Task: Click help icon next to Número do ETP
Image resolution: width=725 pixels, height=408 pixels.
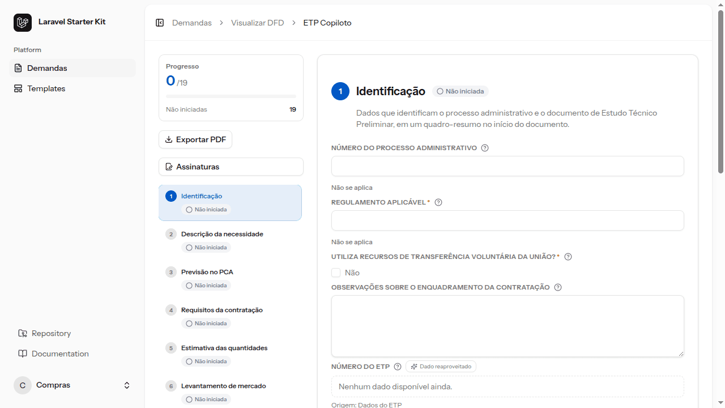Action: (x=398, y=367)
